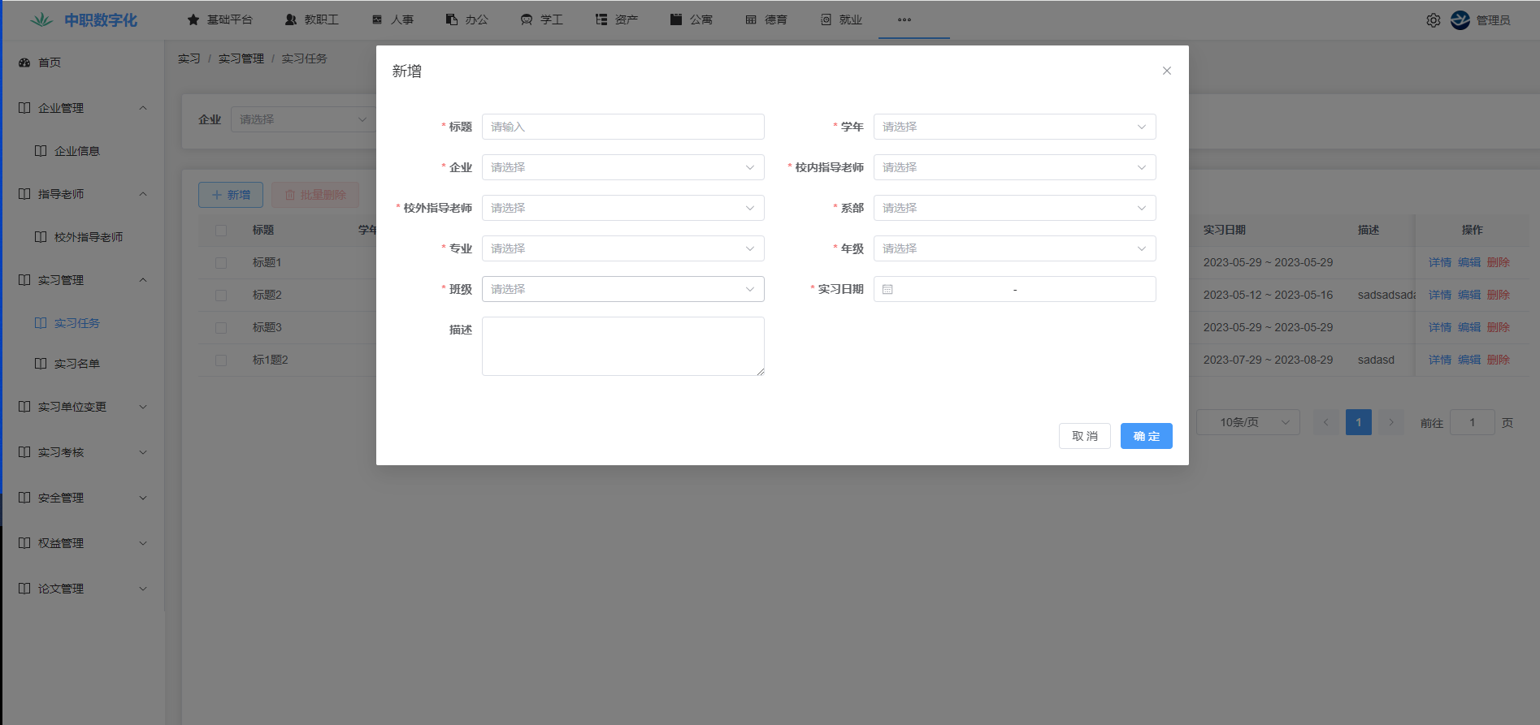
Task: Close the 新增 dialog with X icon
Action: coord(1166,71)
